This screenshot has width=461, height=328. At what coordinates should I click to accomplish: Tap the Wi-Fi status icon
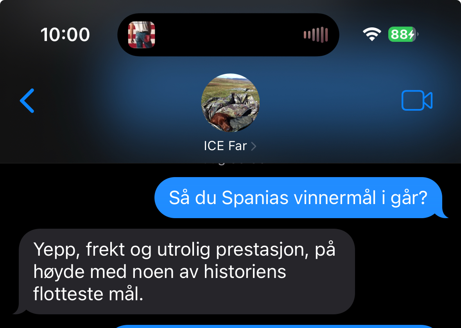(x=372, y=34)
